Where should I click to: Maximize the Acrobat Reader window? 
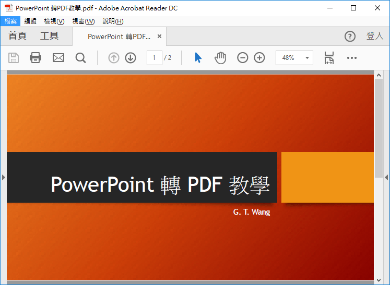pyautogui.click(x=353, y=8)
